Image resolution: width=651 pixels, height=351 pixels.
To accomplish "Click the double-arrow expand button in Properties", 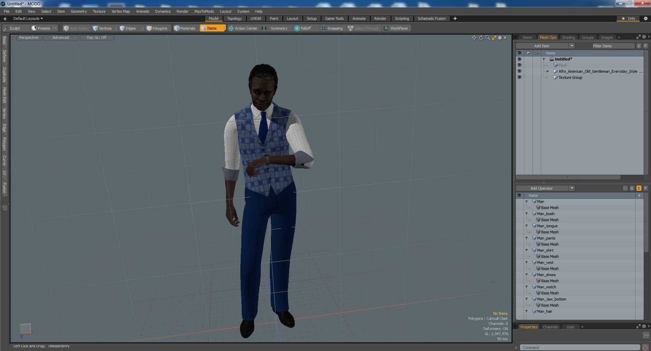I will [x=646, y=335].
